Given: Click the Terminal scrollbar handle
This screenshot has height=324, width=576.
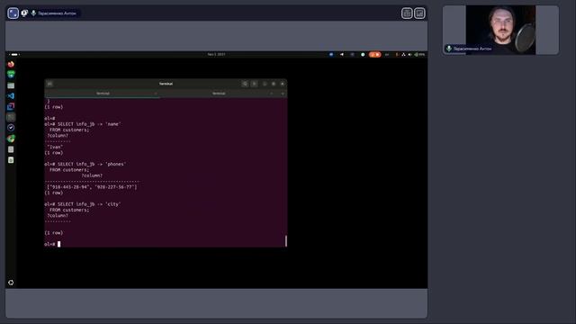Looking at the screenshot, I should coord(286,241).
